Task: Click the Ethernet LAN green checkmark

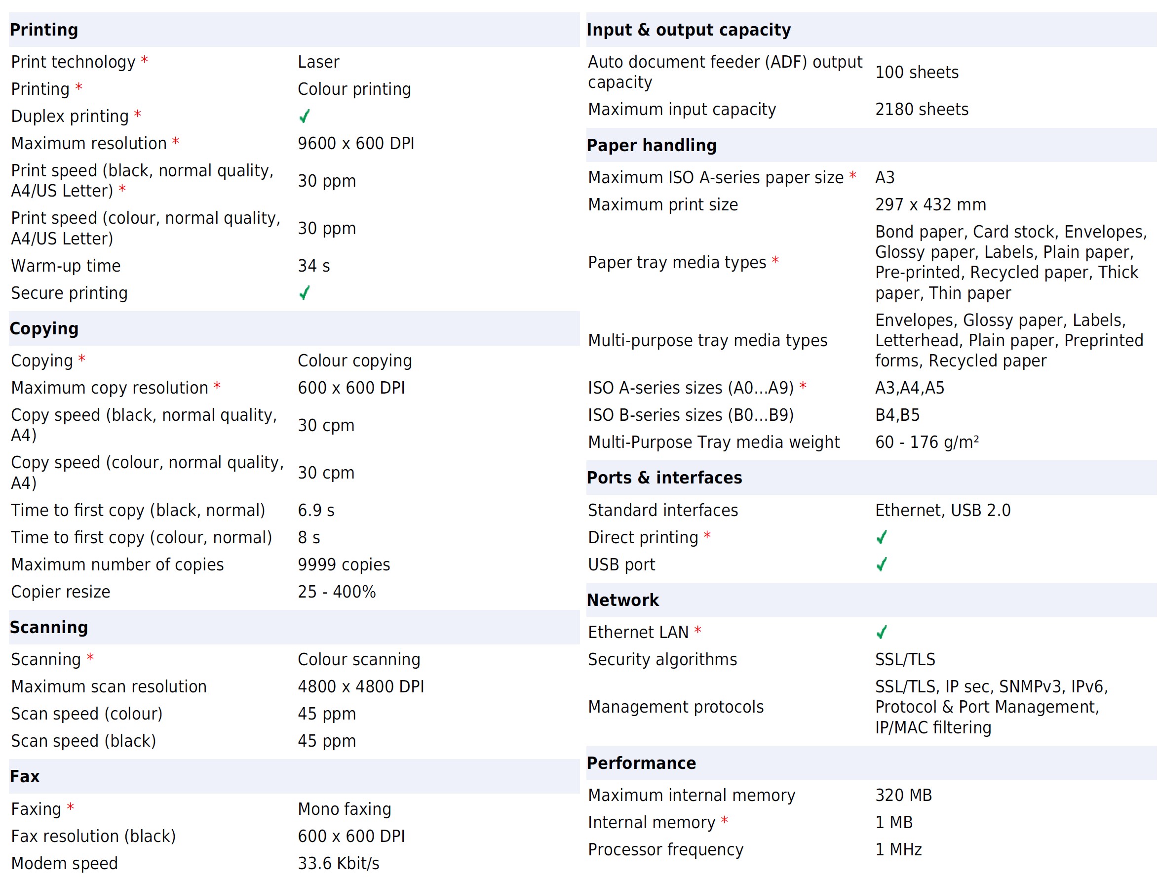Action: coord(882,632)
